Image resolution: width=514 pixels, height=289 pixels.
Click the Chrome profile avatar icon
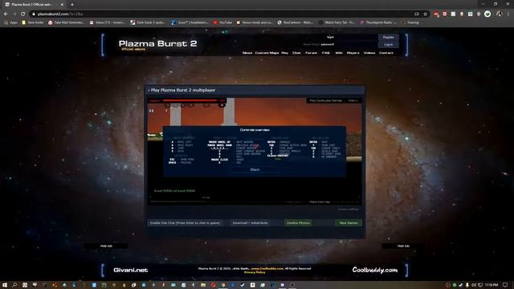click(x=500, y=14)
